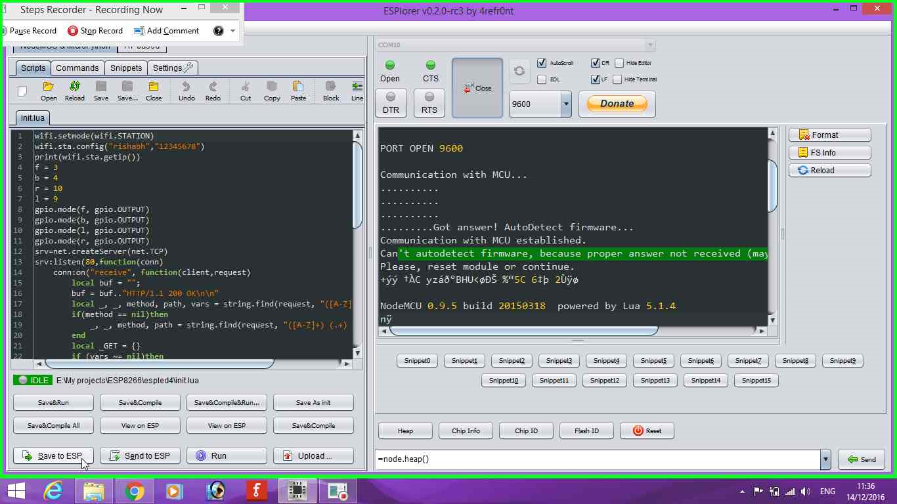897x504 pixels.
Task: Click the Save to ESP button
Action: (x=53, y=455)
